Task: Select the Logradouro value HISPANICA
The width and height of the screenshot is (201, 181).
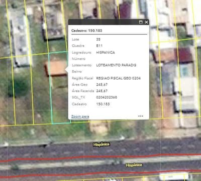Action: tap(106, 52)
